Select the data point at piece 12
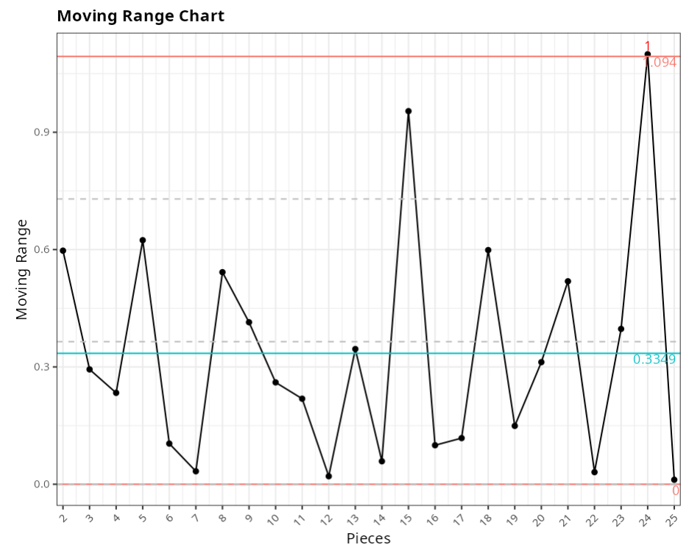This screenshot has width=700, height=553. pyautogui.click(x=328, y=477)
